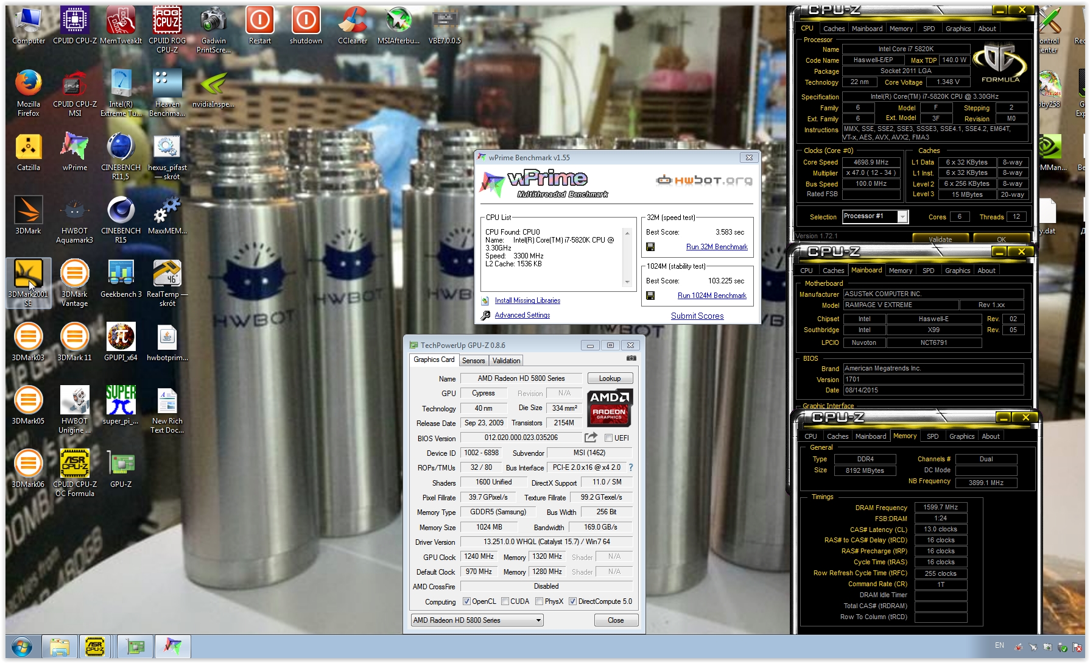This screenshot has width=1090, height=663.
Task: Open nvidiaInspector desktop shortcut
Action: click(213, 89)
